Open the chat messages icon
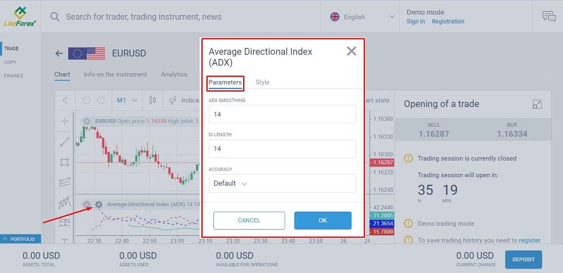This screenshot has height=273, width=563. (548, 16)
